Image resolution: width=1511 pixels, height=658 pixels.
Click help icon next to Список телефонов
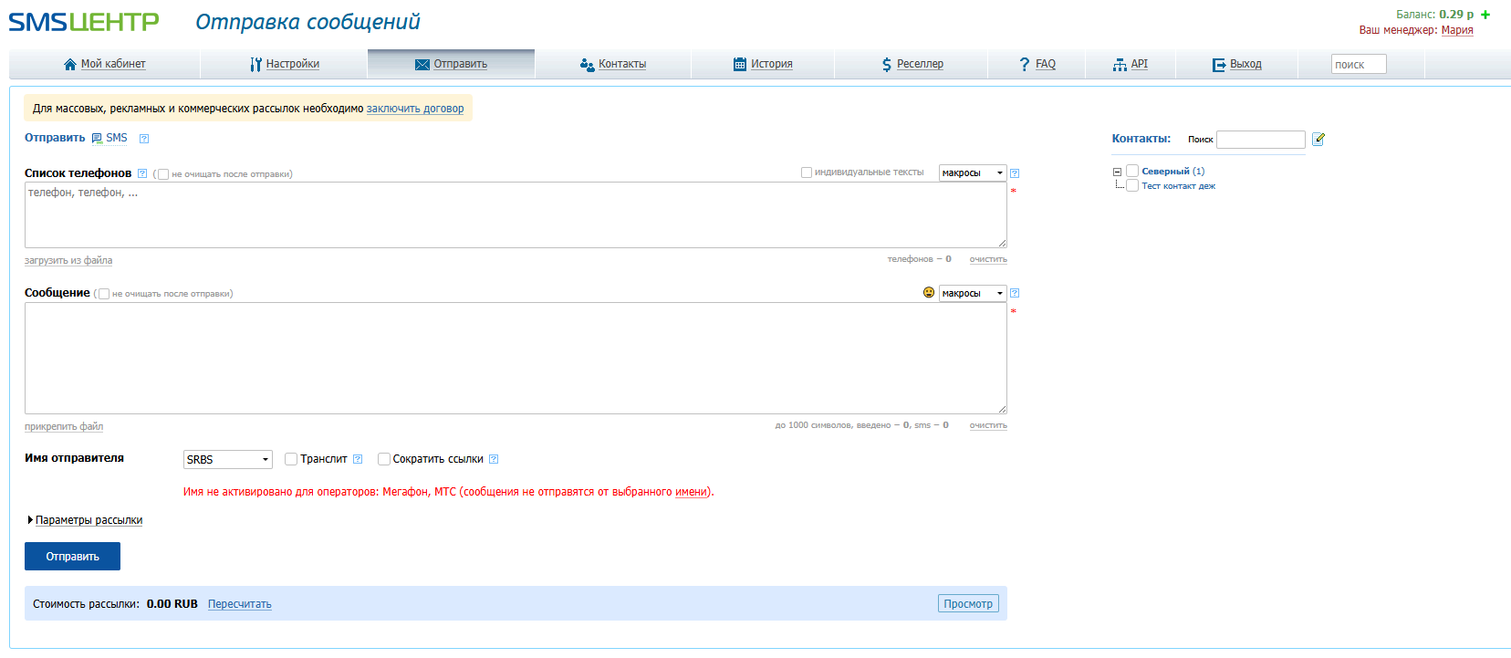coord(142,173)
